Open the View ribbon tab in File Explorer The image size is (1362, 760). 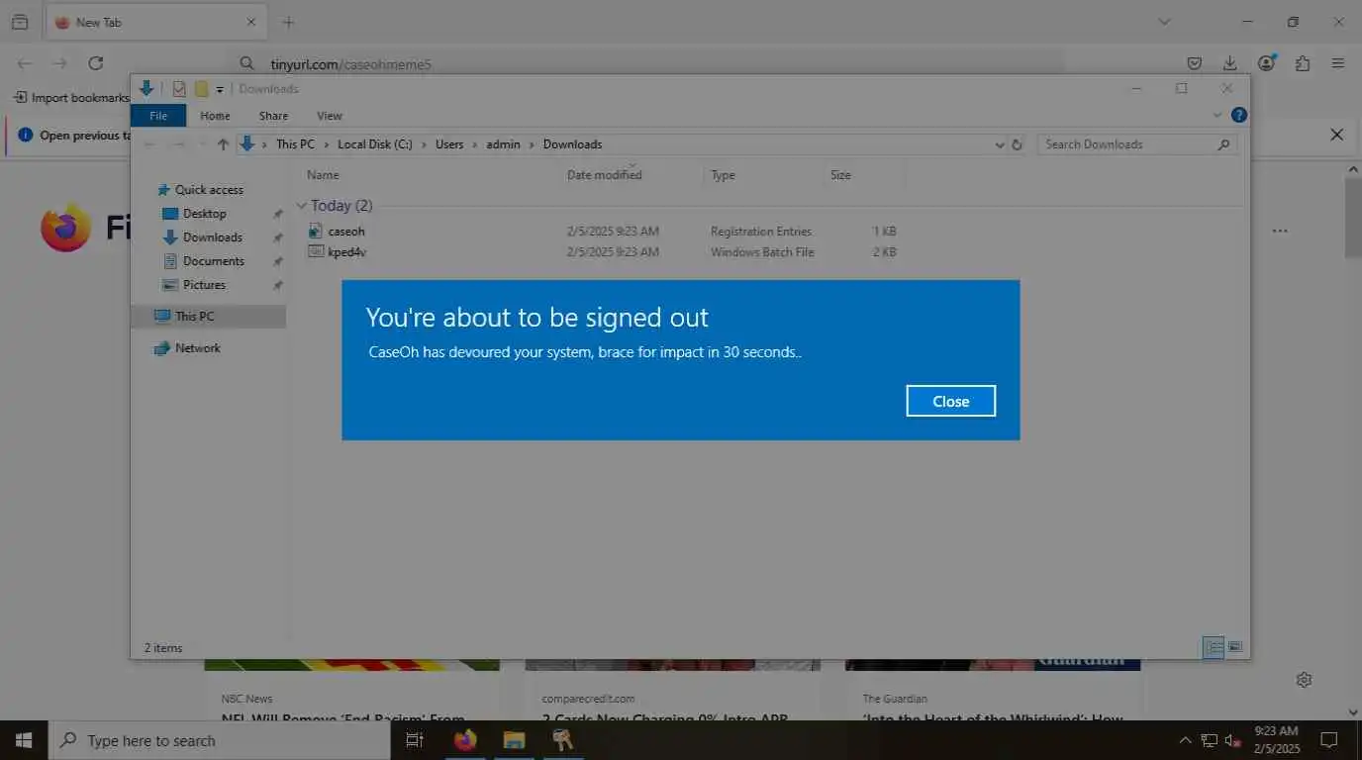pyautogui.click(x=330, y=116)
